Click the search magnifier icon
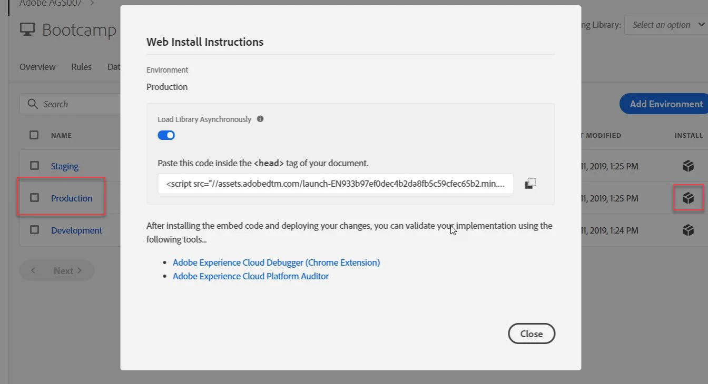The height and width of the screenshot is (384, 708). (33, 104)
